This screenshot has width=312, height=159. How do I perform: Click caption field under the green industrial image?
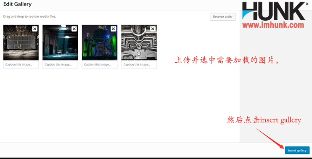pos(100,64)
